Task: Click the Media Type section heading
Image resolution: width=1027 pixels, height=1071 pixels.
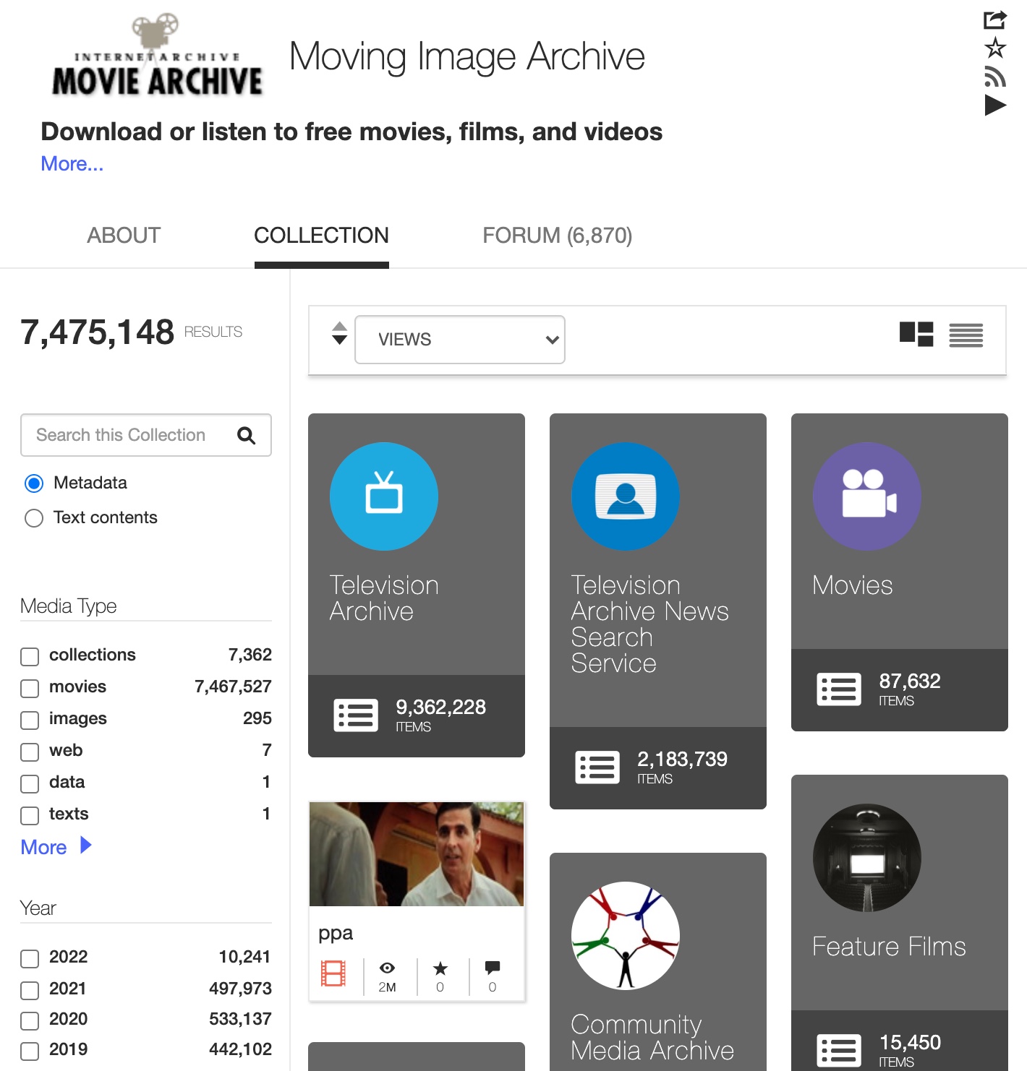Action: (x=69, y=606)
